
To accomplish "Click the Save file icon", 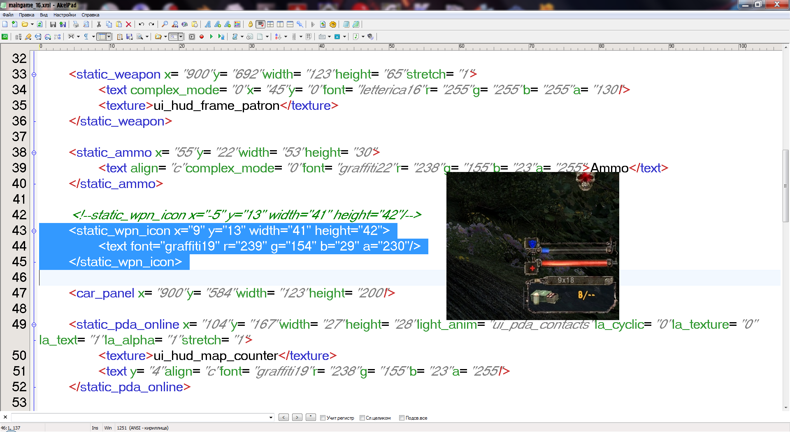I will [53, 25].
